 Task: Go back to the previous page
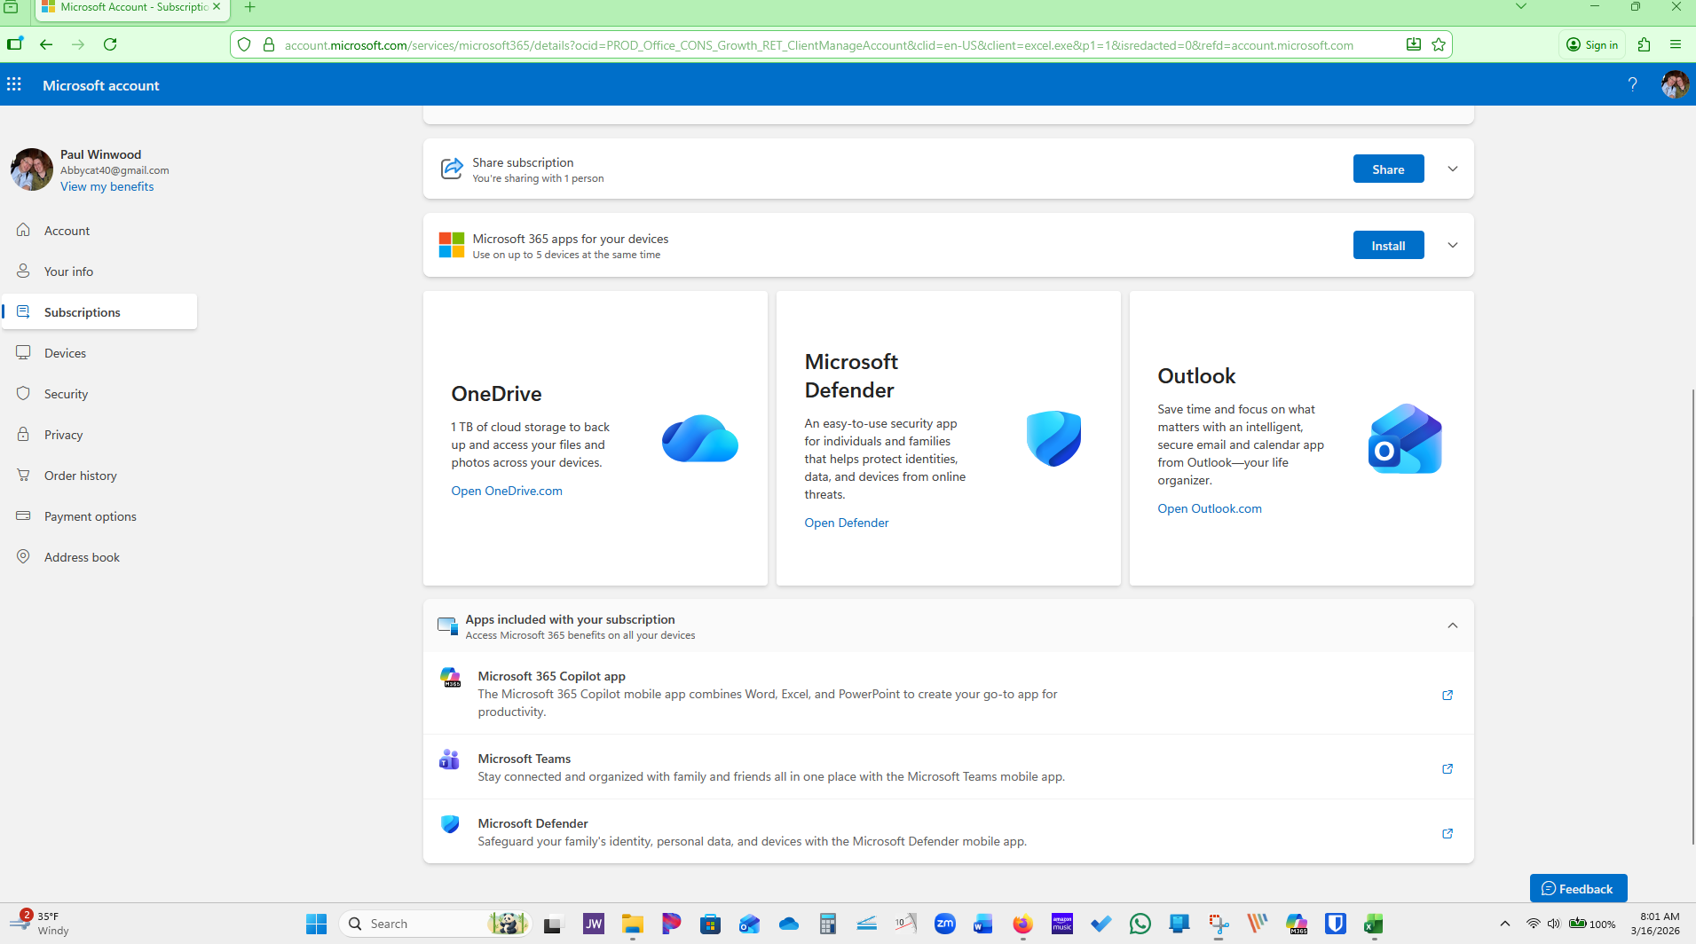tap(46, 44)
